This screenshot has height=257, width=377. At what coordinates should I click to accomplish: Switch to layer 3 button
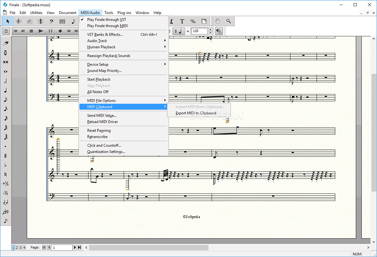click(x=21, y=248)
